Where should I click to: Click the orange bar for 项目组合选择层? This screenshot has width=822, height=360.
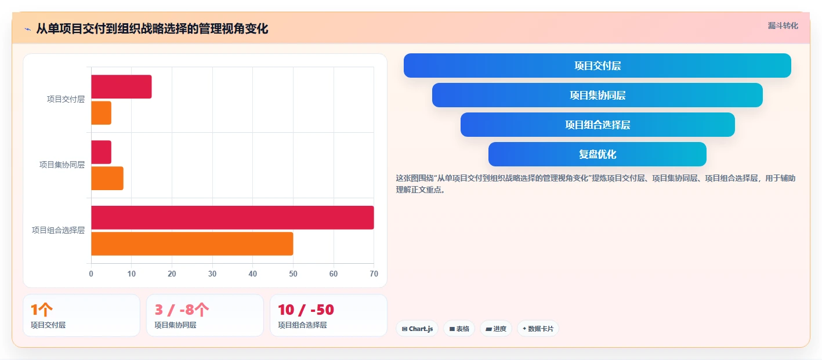tap(192, 243)
